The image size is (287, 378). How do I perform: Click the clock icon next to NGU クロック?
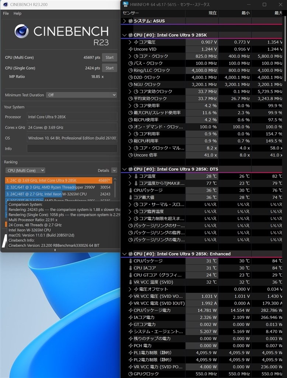coord(131,85)
